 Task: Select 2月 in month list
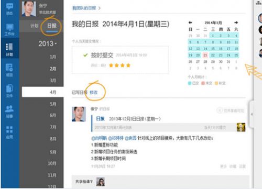(x=53, y=69)
